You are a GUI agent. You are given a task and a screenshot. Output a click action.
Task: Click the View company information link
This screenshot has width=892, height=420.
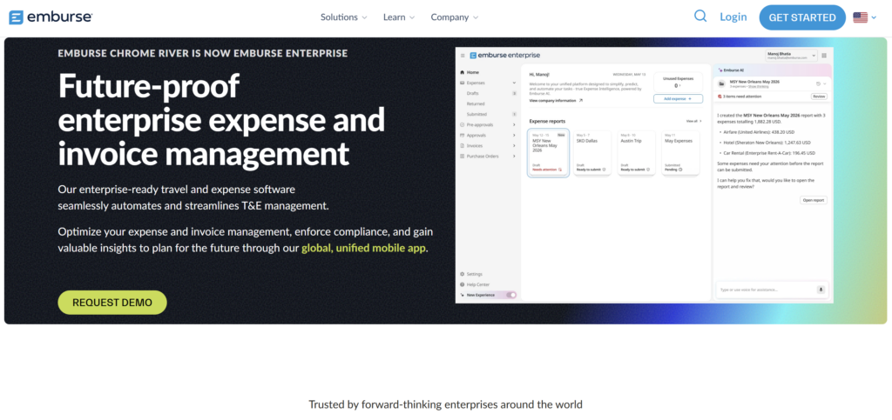553,101
